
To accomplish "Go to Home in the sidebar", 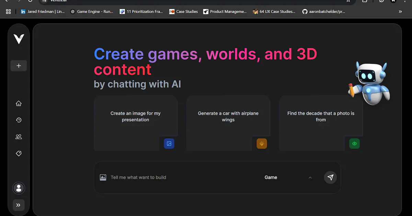I will click(19, 104).
